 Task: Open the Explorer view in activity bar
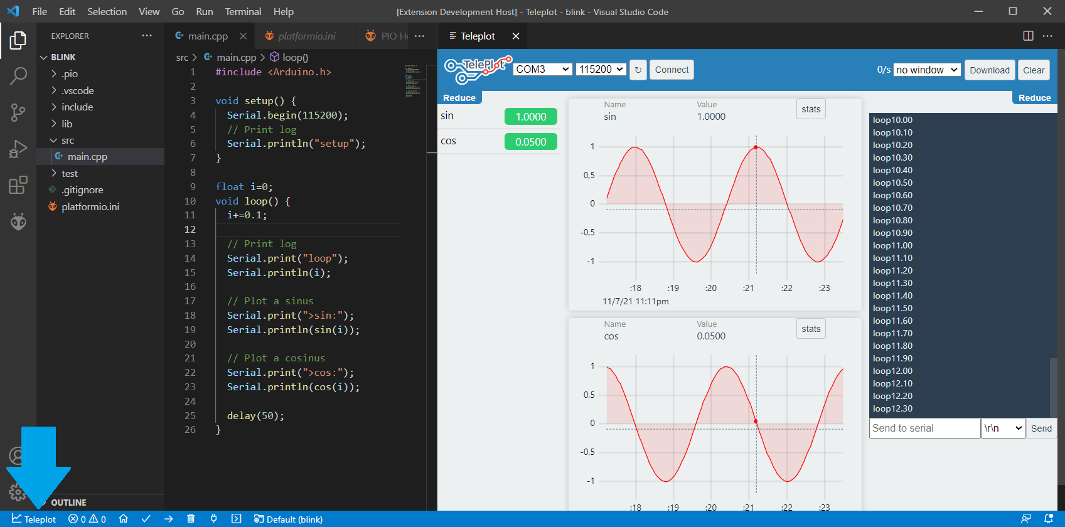point(18,41)
